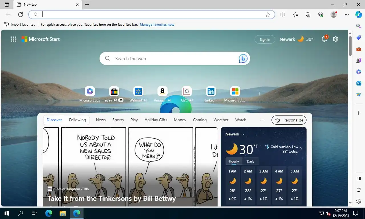Open Settings and more ellipsis menu
This screenshot has height=219, width=365.
(347, 15)
